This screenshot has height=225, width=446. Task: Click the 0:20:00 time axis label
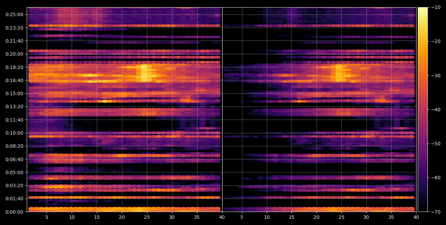point(14,54)
